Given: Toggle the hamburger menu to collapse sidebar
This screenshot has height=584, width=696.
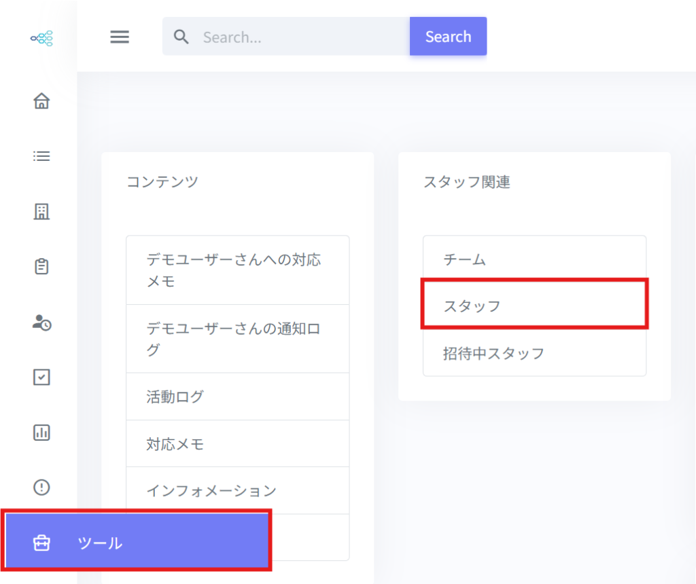Looking at the screenshot, I should click(120, 37).
